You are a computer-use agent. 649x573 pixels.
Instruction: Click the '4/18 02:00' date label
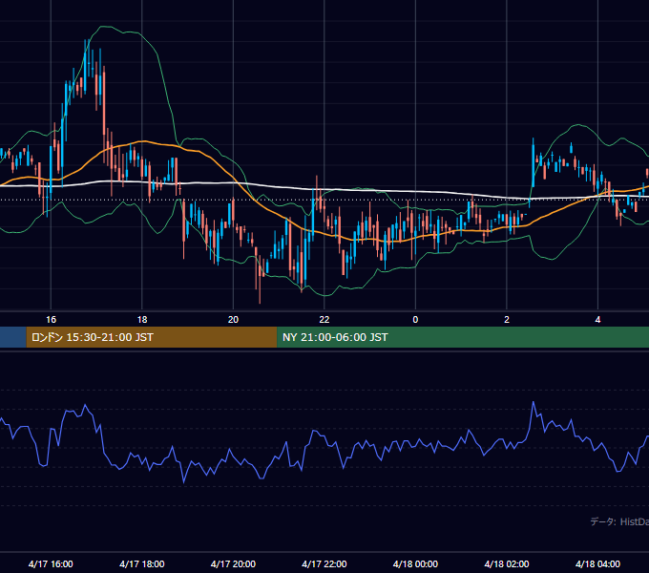[x=507, y=563]
